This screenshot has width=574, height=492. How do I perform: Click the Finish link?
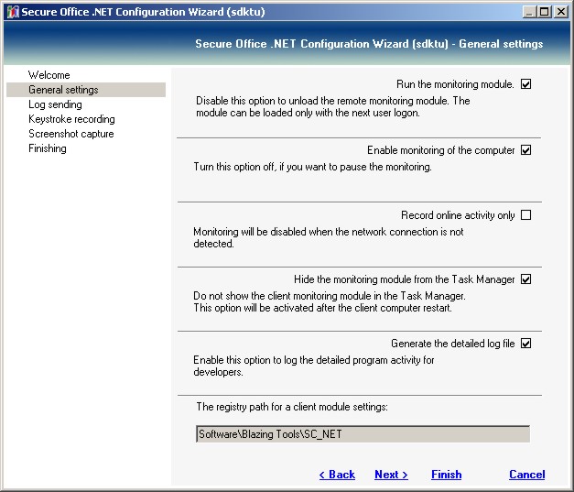click(x=446, y=475)
